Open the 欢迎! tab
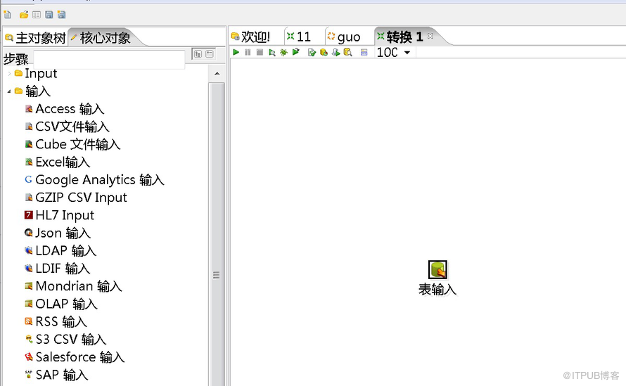The height and width of the screenshot is (386, 626). point(250,37)
